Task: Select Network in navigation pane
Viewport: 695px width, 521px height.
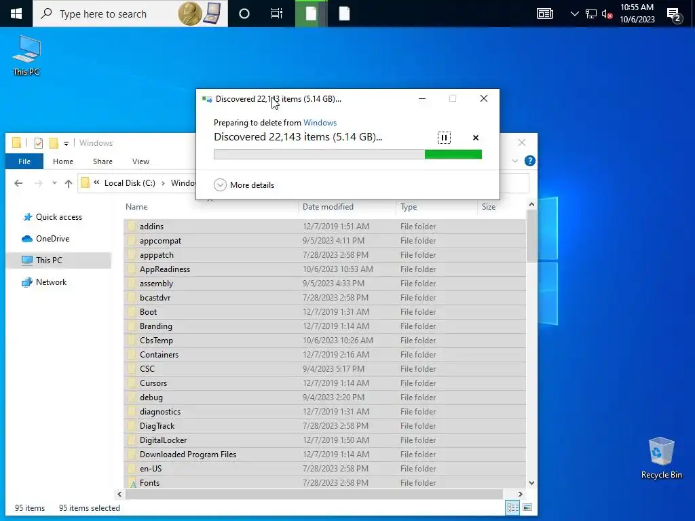Action: click(51, 282)
